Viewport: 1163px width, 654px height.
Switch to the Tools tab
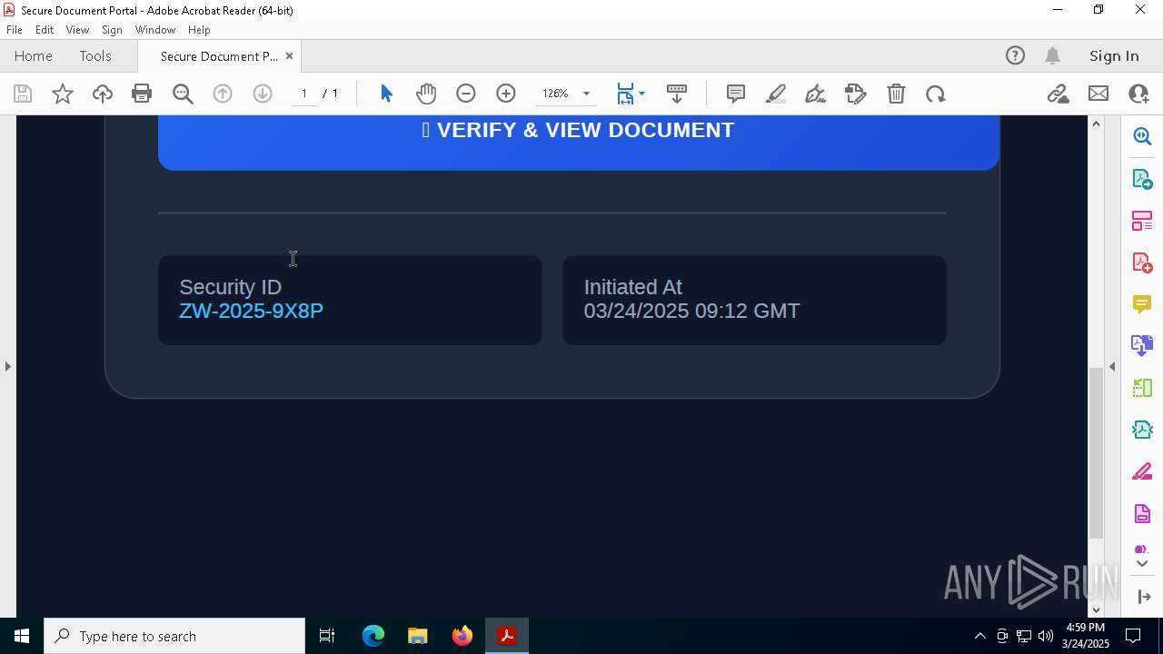[x=95, y=55]
